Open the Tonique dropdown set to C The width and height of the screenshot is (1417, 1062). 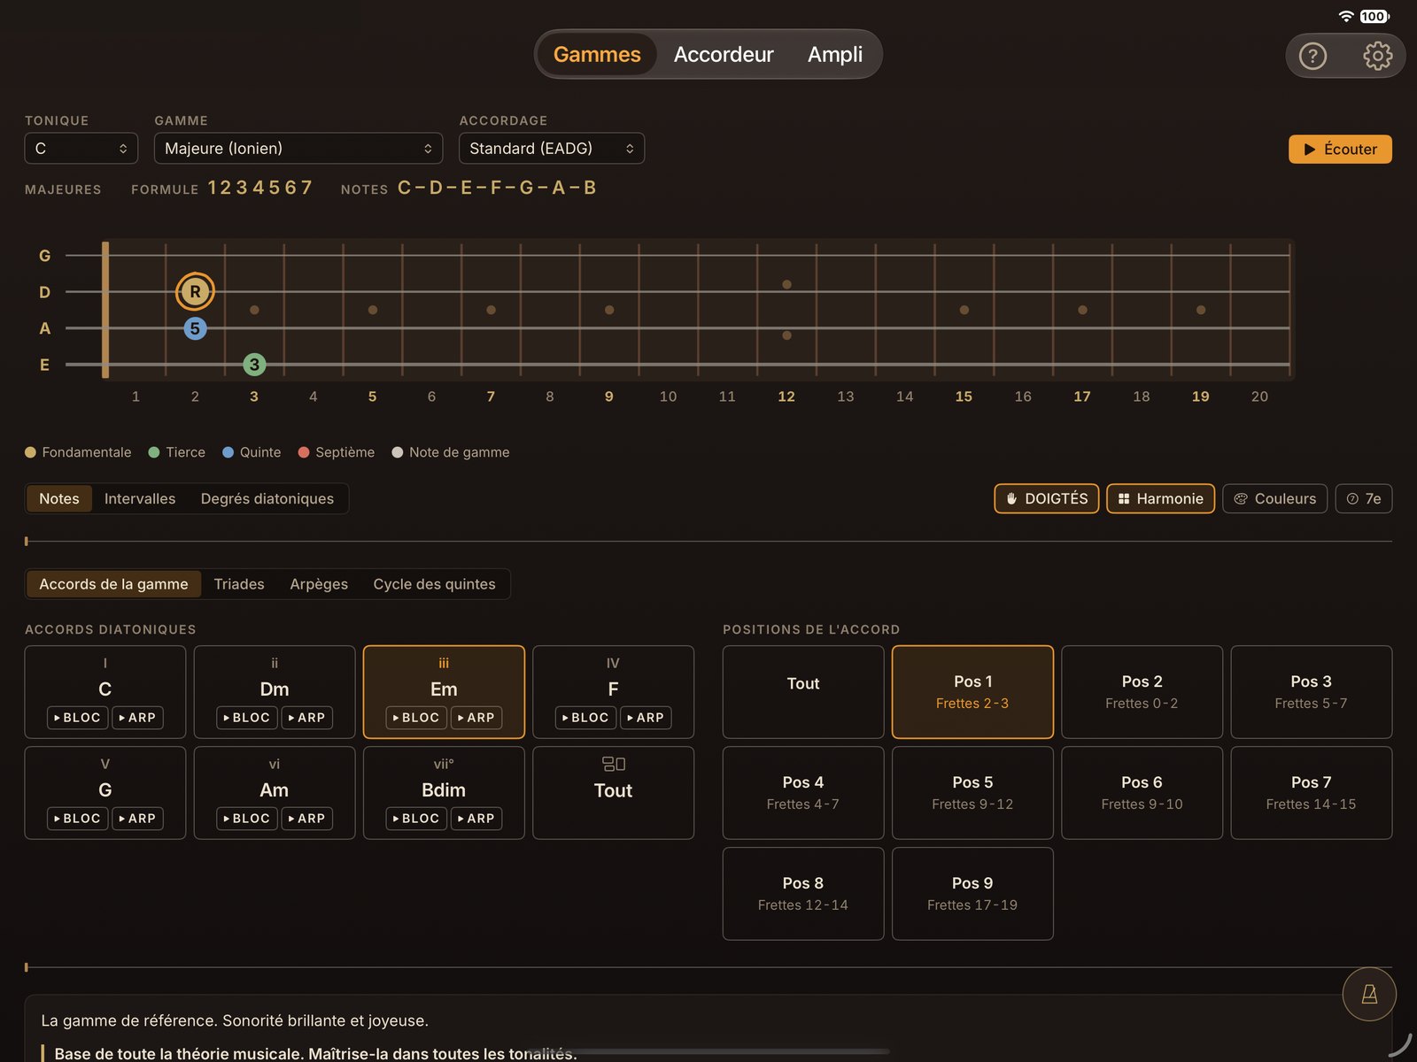point(81,148)
